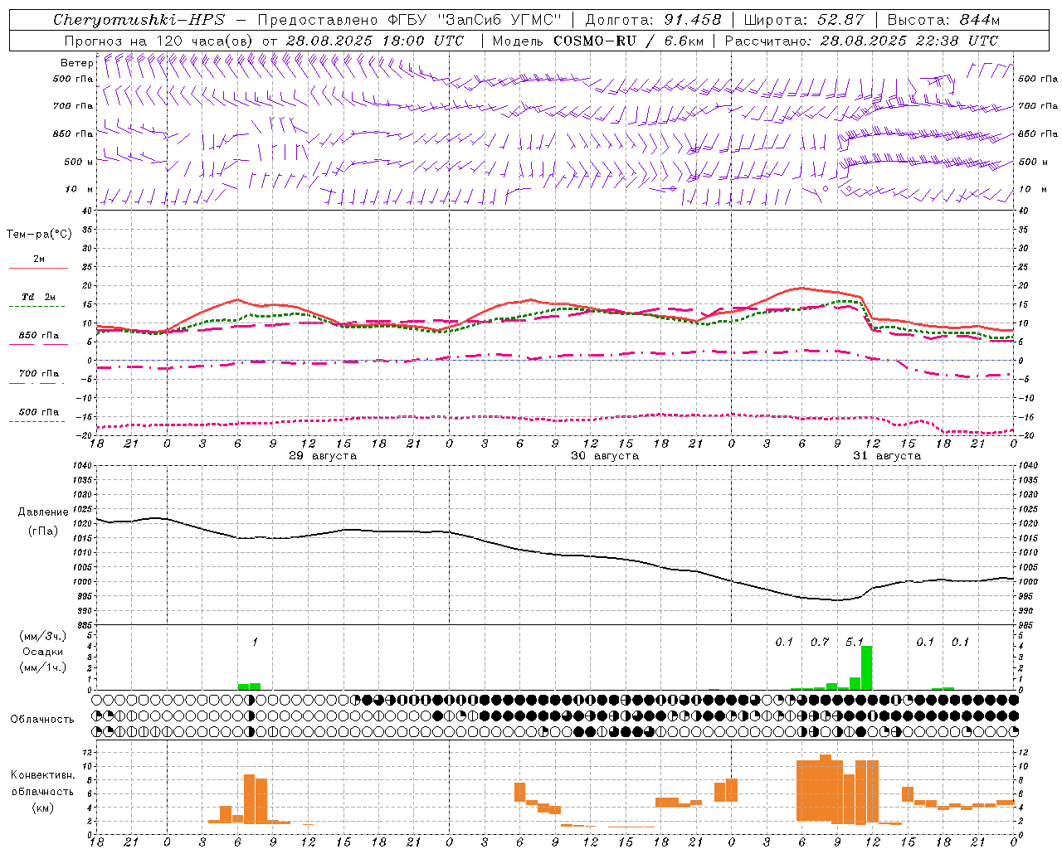
Task: Click the "31 августа" date label
Action: coord(887,456)
